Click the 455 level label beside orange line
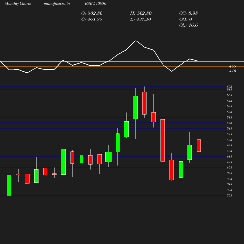The width and height of the screenshot is (244, 244). click(x=233, y=66)
